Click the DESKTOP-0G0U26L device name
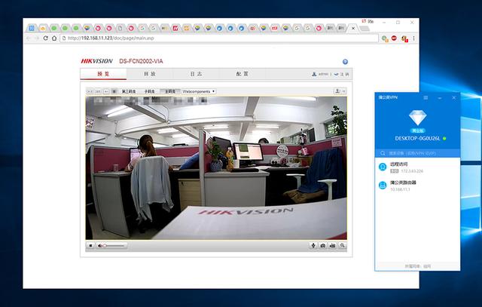Viewport: 482px width, 307px height. [417, 139]
